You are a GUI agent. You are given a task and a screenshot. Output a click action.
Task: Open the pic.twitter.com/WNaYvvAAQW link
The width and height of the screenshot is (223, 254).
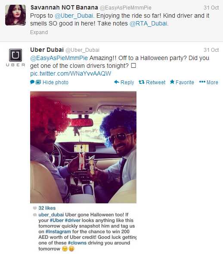coord(71,73)
